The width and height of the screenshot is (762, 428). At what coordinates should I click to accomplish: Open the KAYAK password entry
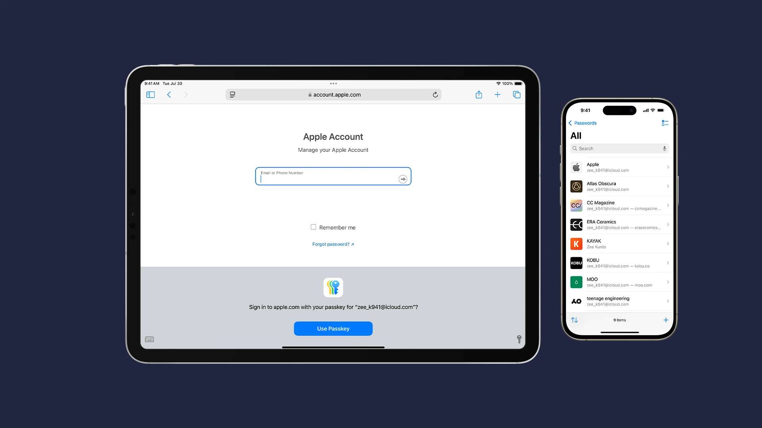click(x=619, y=244)
